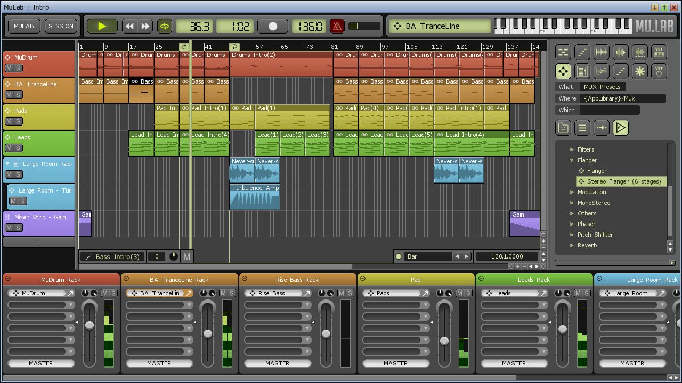
Task: Click the + button to add a track
Action: point(38,243)
